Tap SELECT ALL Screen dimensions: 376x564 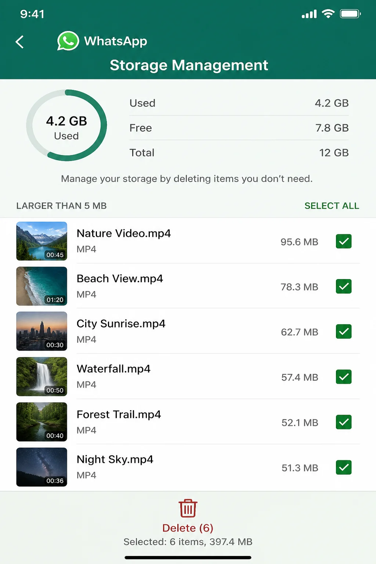332,206
